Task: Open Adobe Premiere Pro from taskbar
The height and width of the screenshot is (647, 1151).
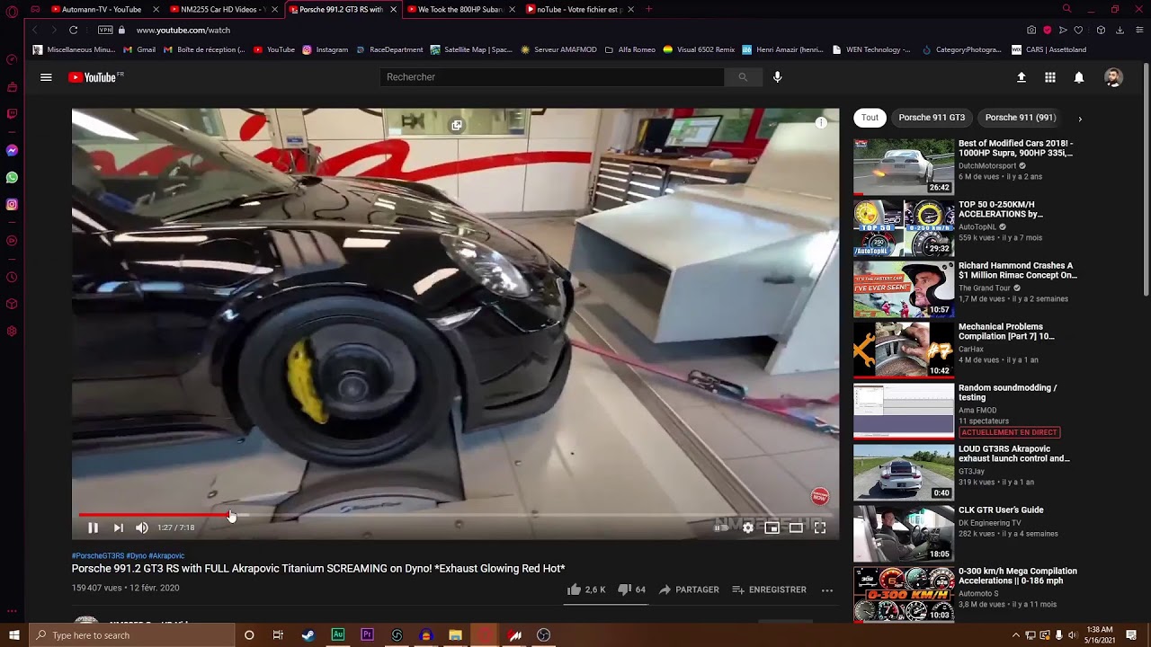Action: coord(367,635)
